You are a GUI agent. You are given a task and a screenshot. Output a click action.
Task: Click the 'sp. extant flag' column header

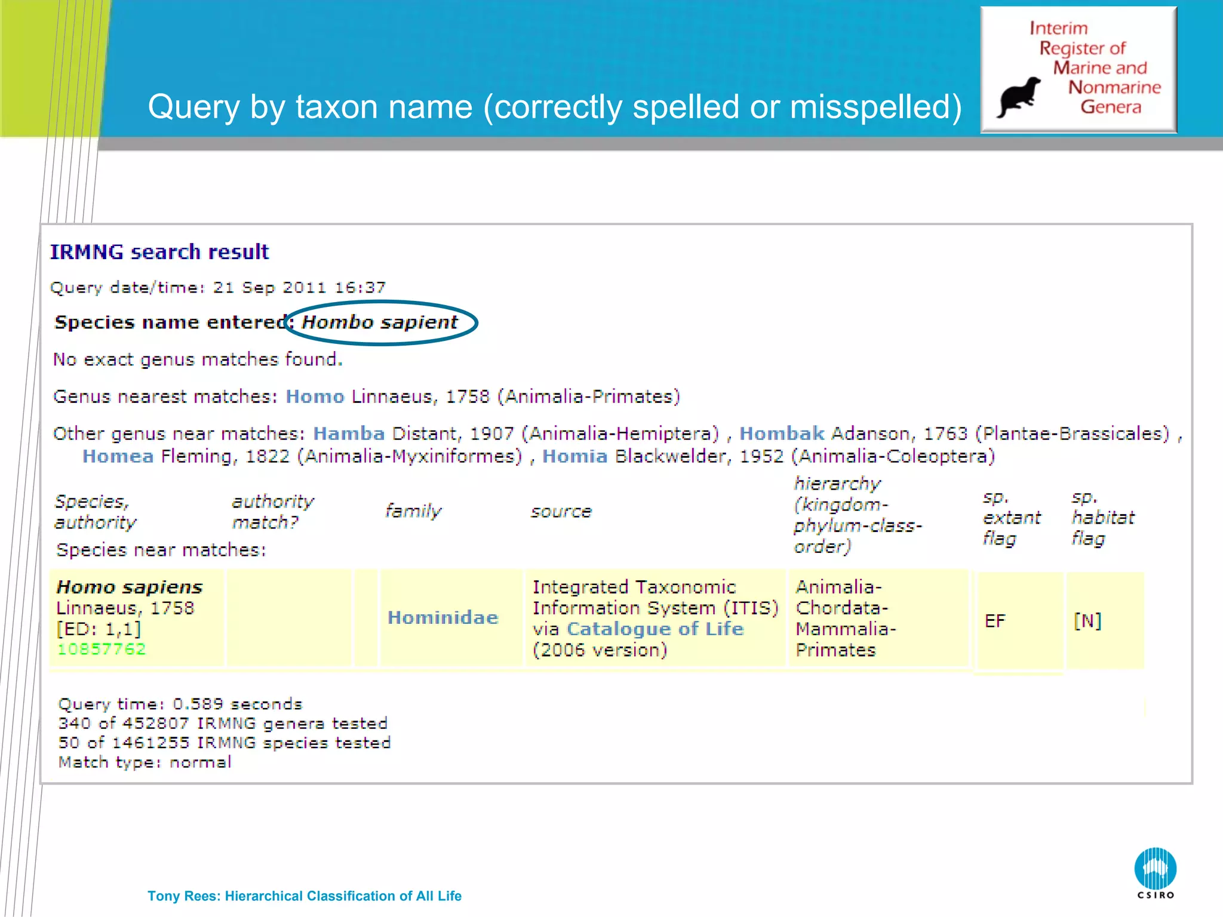(1012, 518)
